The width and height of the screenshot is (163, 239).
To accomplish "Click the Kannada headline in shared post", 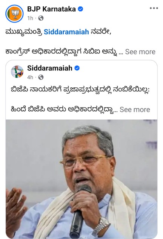I will (x=80, y=90).
